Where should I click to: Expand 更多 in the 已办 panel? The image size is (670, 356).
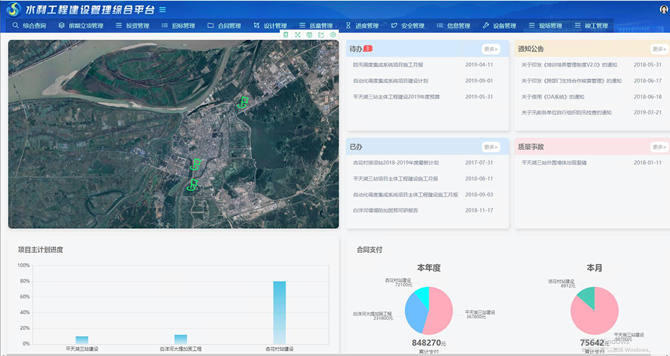pyautogui.click(x=490, y=147)
